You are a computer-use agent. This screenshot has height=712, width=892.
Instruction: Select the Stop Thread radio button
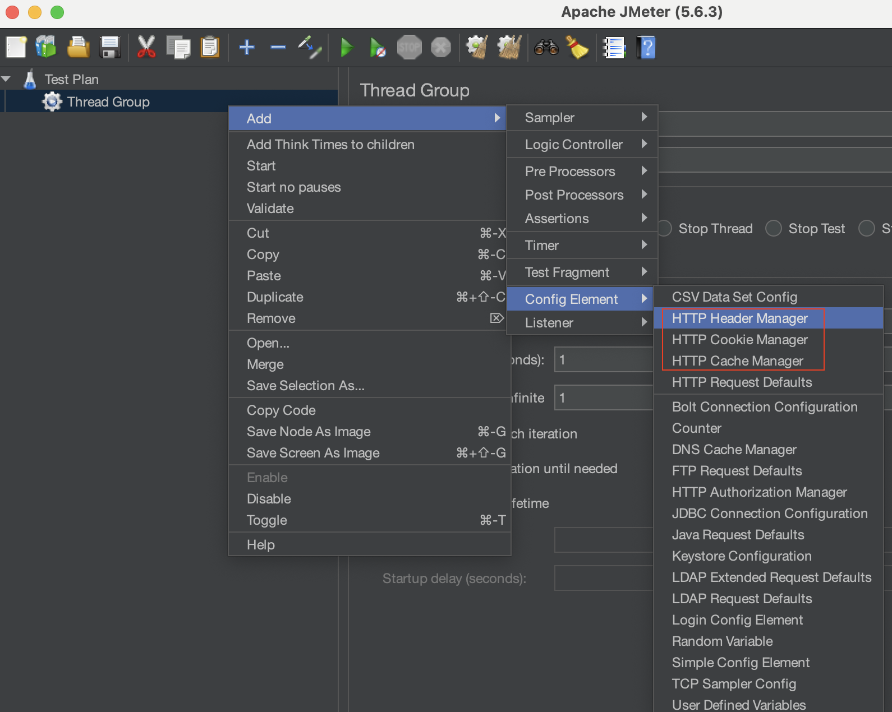[665, 228]
